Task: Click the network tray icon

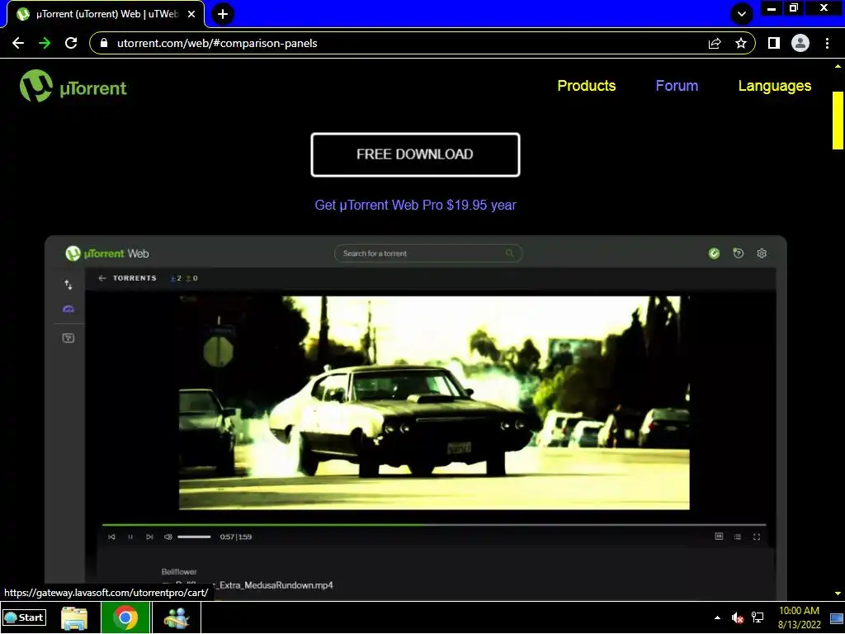Action: click(758, 617)
